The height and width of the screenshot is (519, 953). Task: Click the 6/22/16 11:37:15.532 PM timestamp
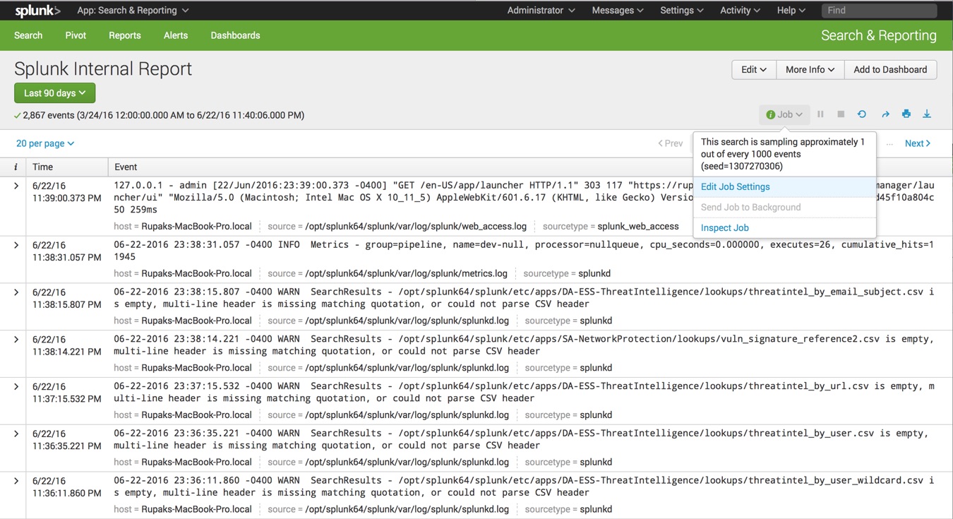(x=66, y=393)
